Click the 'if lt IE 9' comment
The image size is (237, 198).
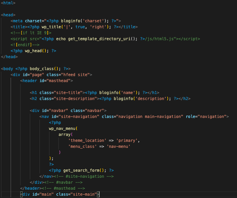pos(31,33)
